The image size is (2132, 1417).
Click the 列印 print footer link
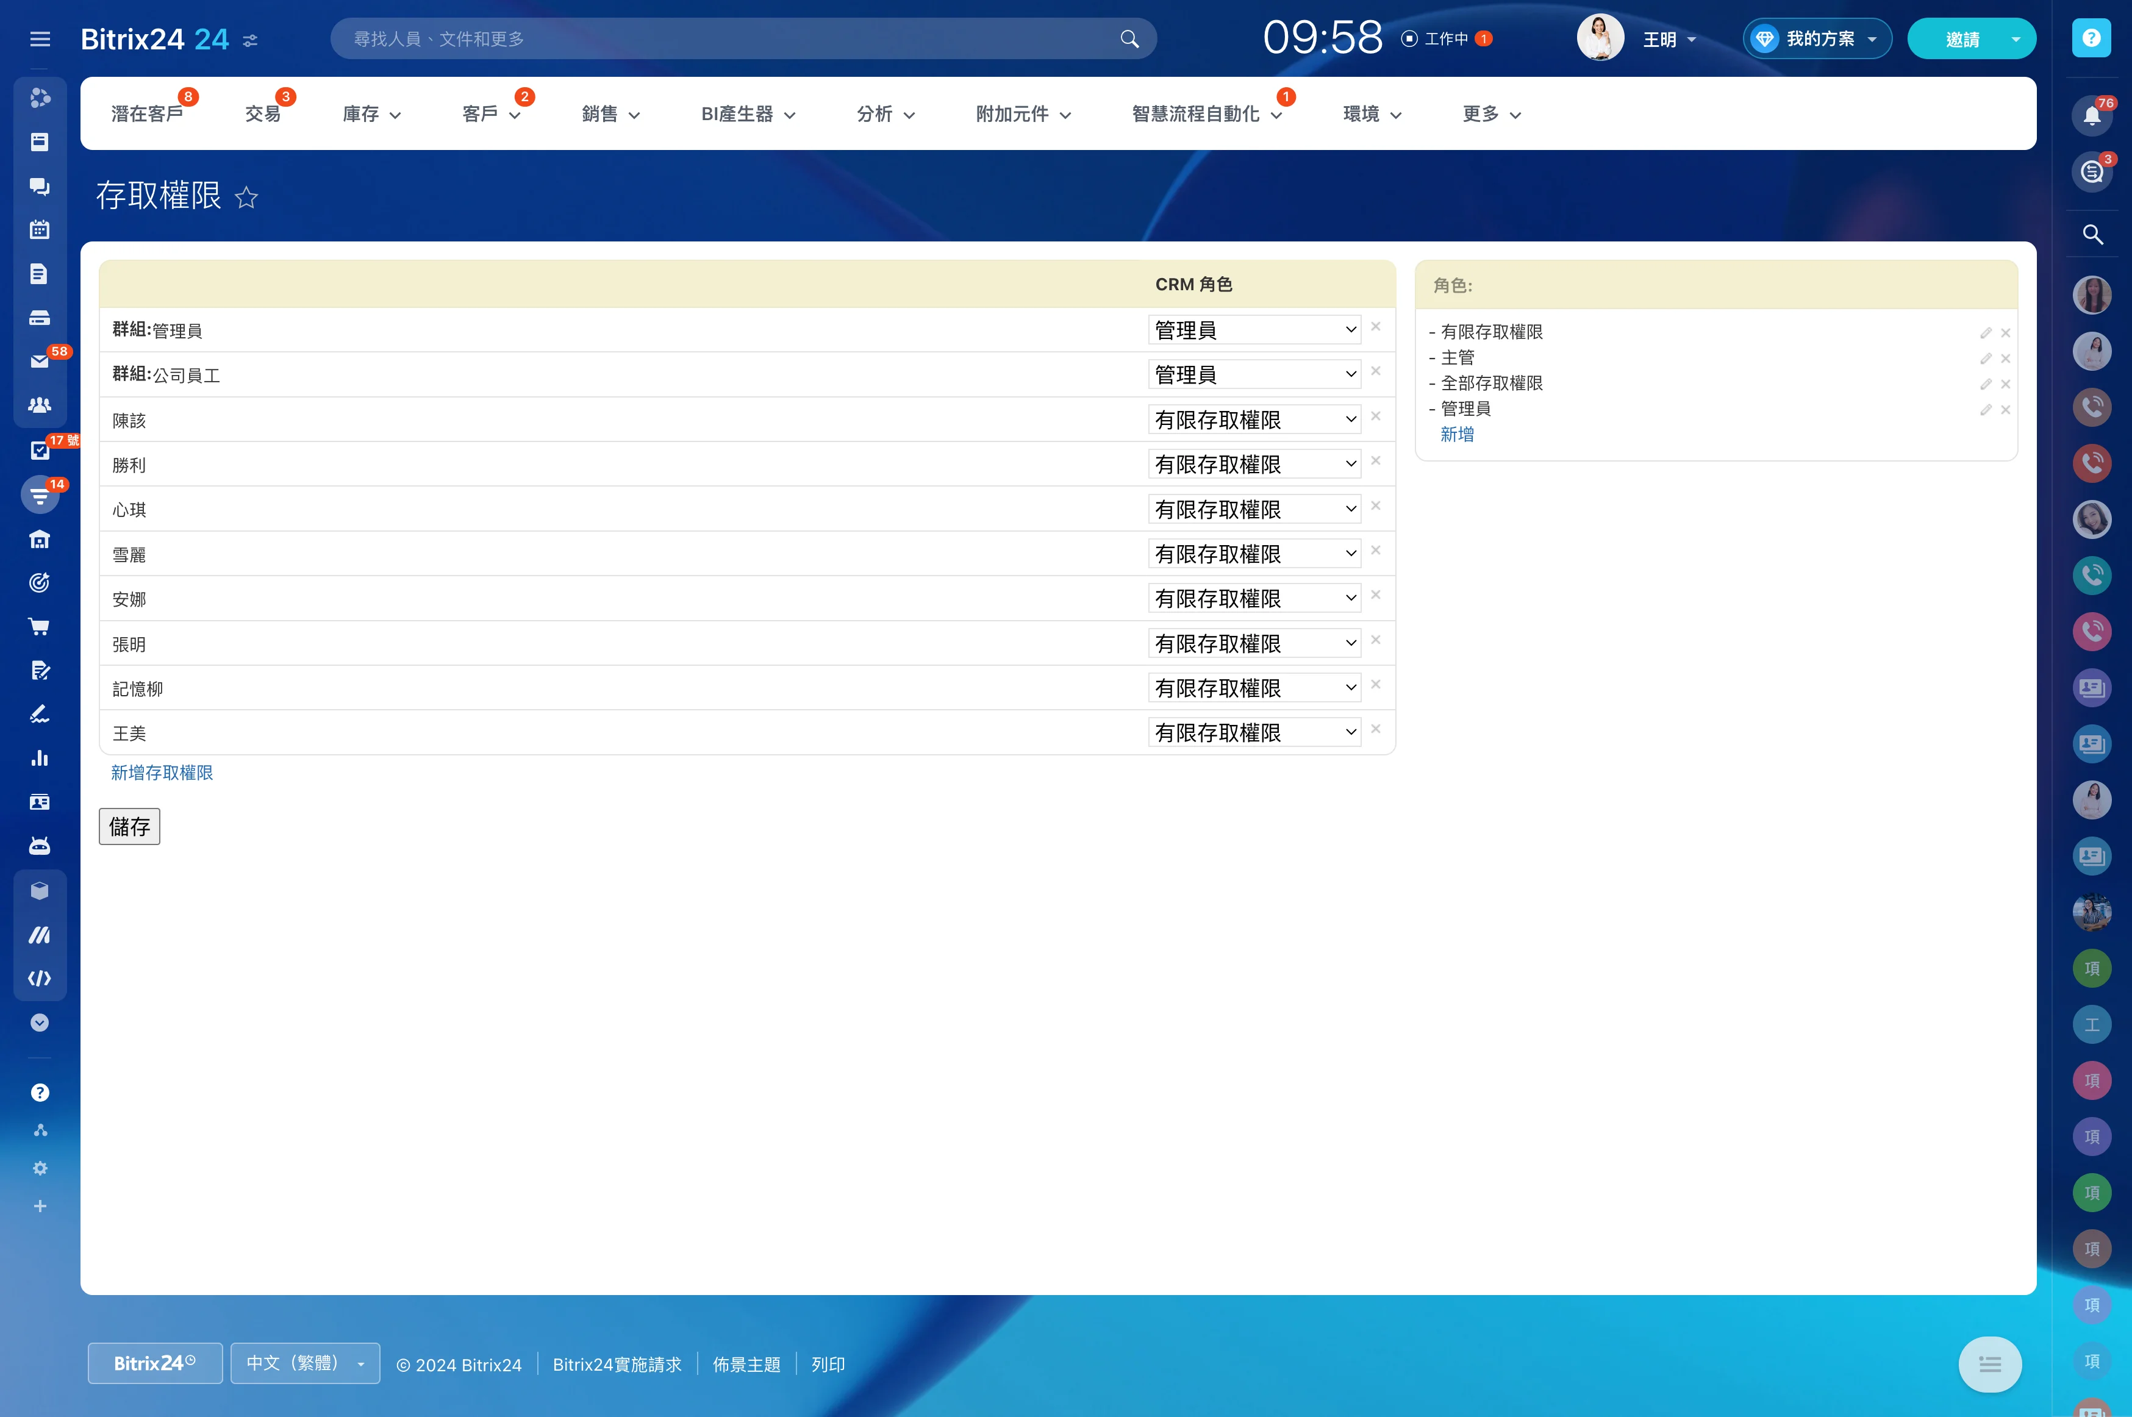pos(828,1365)
